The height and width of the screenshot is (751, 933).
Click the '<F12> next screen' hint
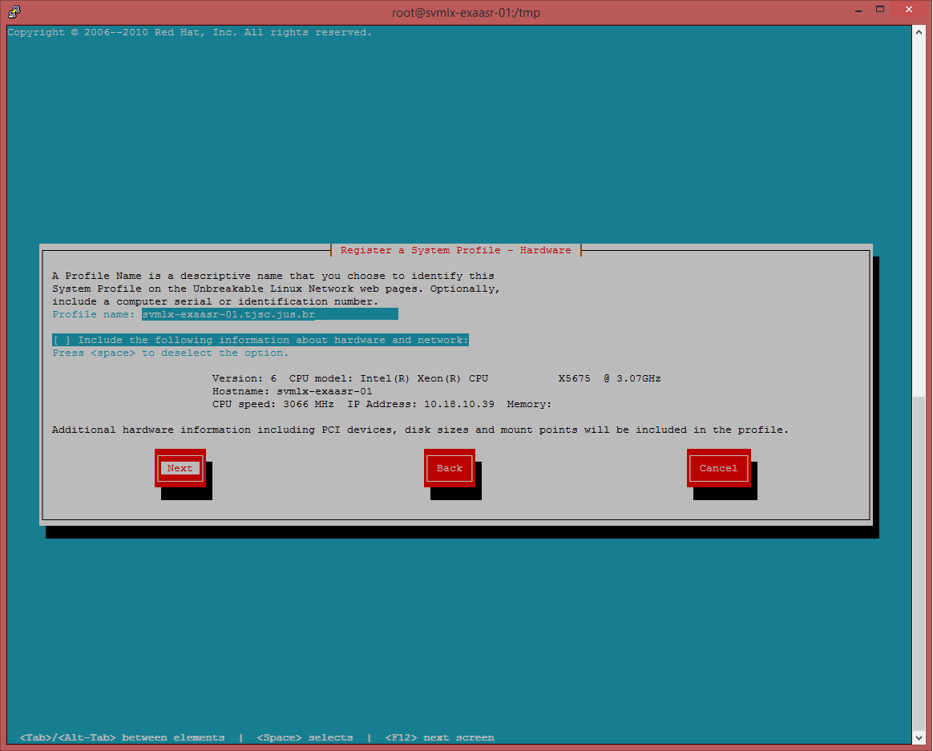coord(439,737)
